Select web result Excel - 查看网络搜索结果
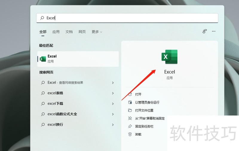 (x=78, y=83)
